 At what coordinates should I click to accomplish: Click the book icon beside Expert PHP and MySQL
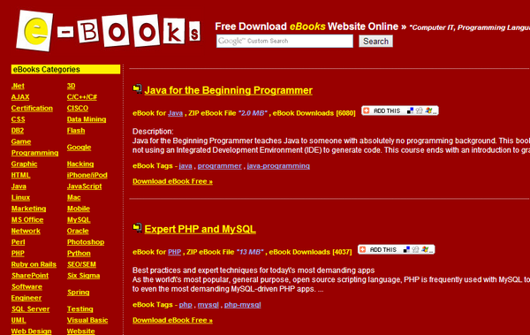[x=137, y=228]
